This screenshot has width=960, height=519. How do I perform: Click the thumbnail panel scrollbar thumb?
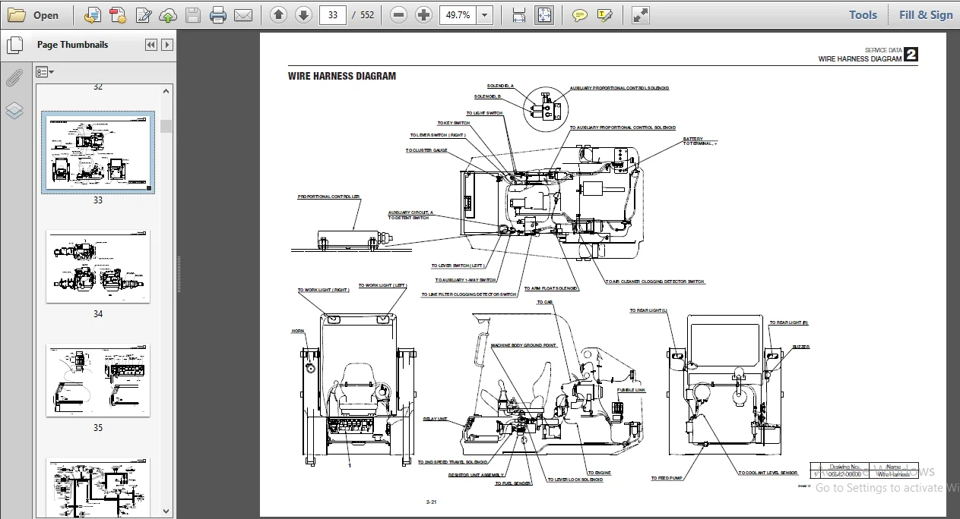[166, 126]
